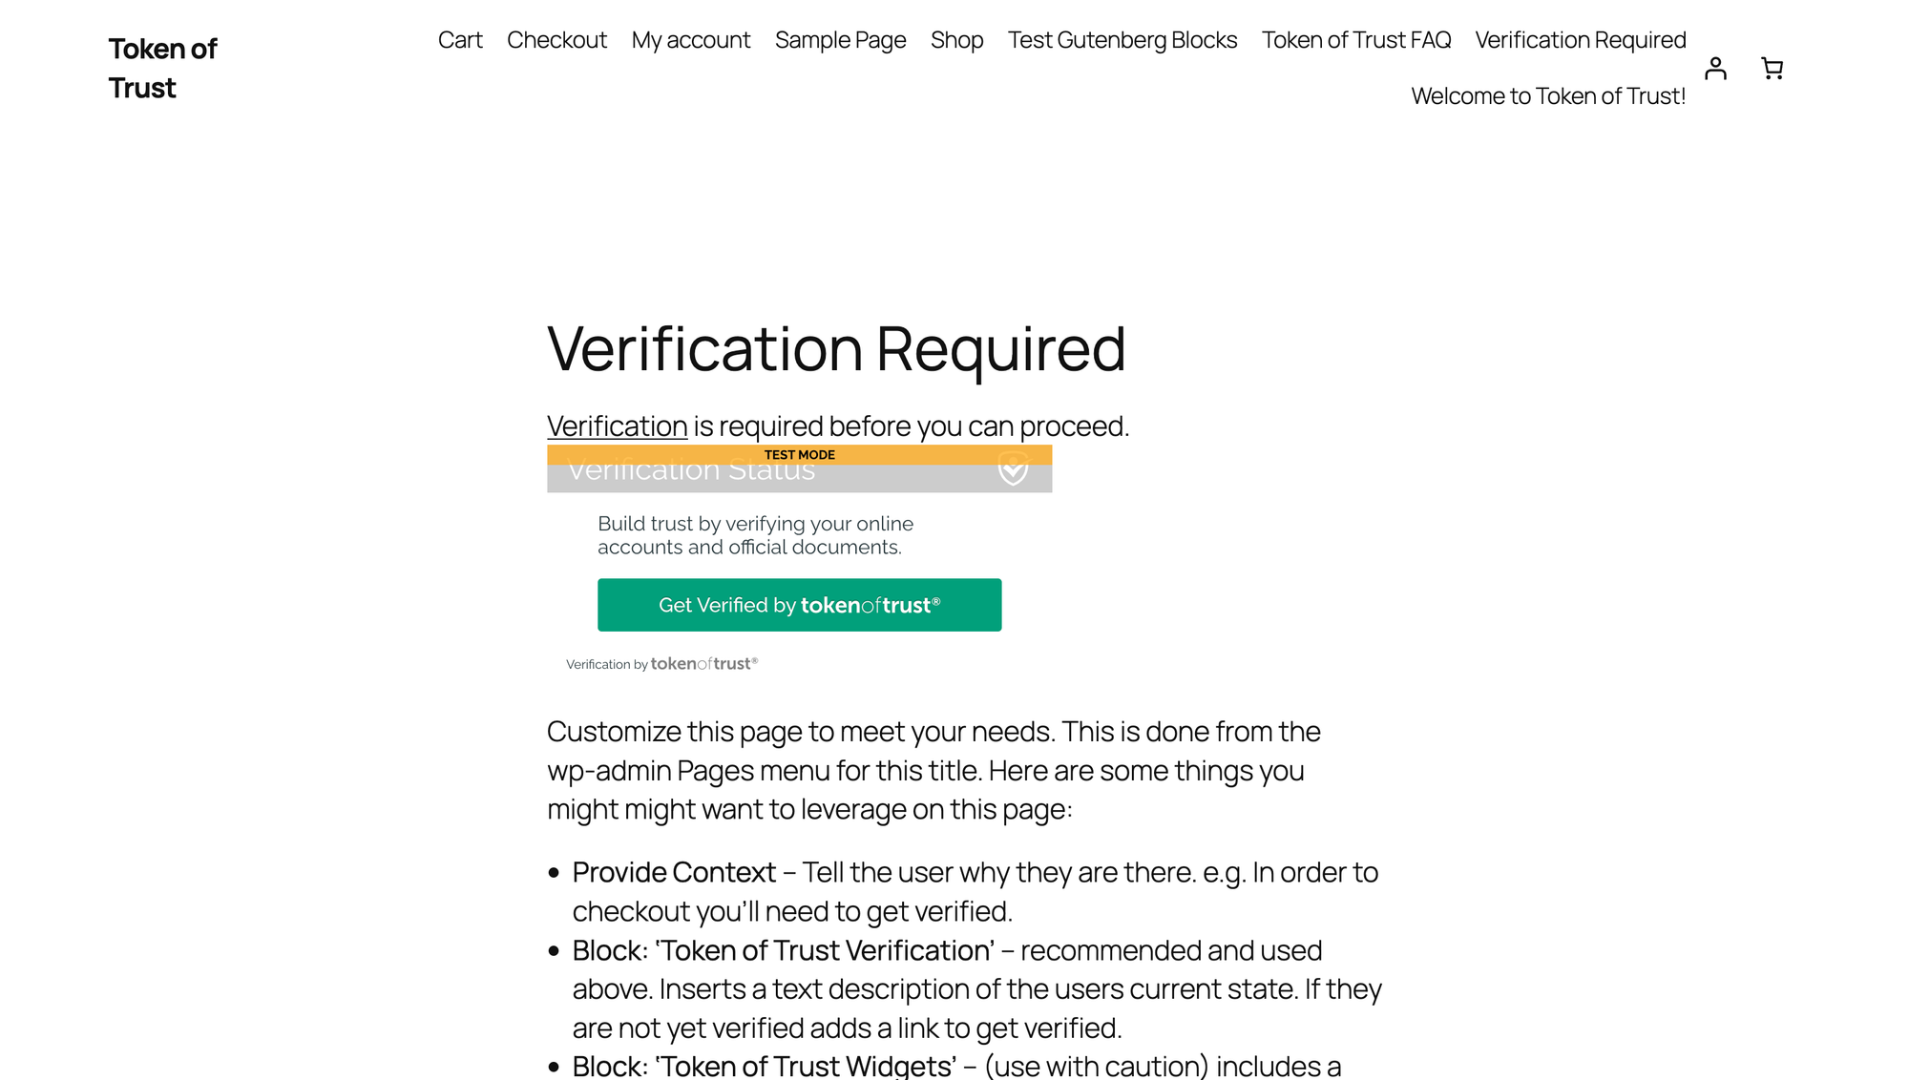Navigate to Sample Page

[x=840, y=40]
